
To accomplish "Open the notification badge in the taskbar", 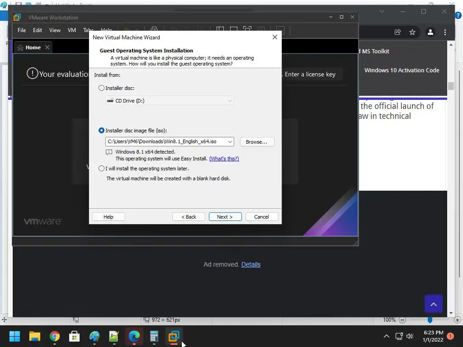I will click(x=450, y=336).
